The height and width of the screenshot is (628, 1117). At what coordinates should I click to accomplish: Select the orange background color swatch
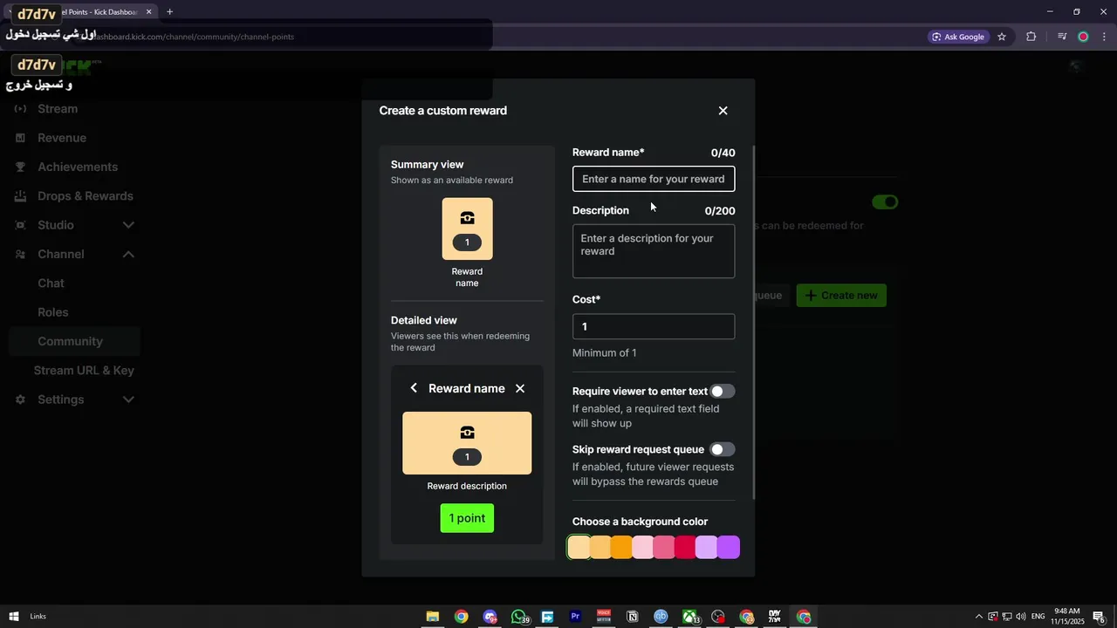coord(621,547)
